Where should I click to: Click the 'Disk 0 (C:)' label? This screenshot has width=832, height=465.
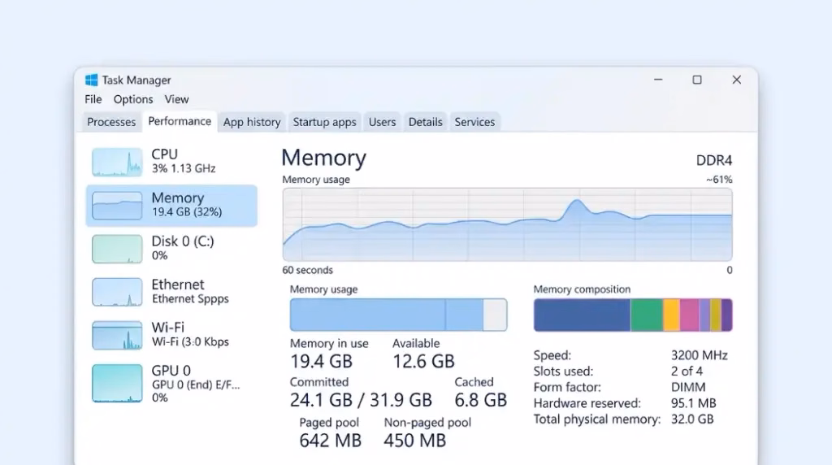[183, 241]
